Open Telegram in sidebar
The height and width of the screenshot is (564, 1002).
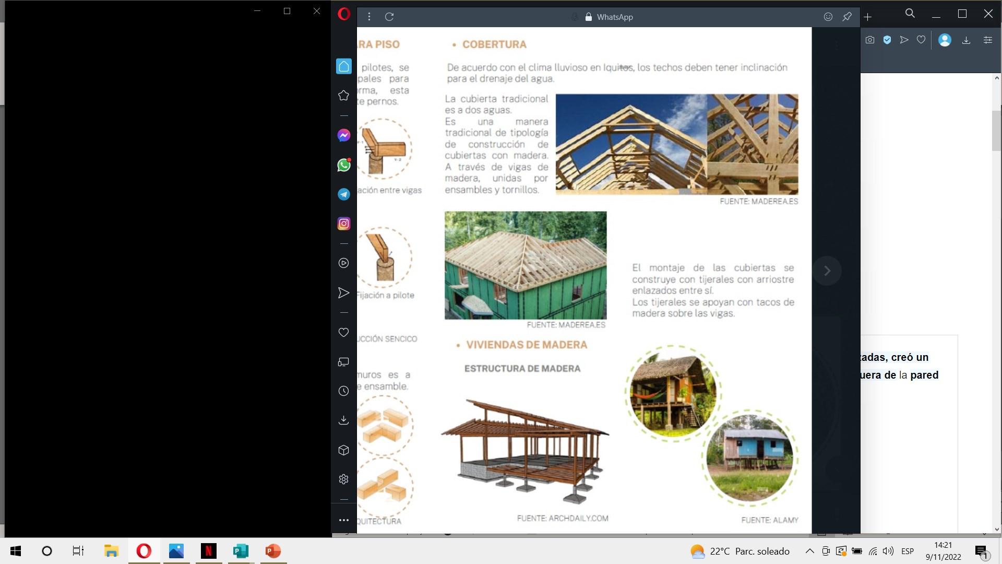coord(343,194)
